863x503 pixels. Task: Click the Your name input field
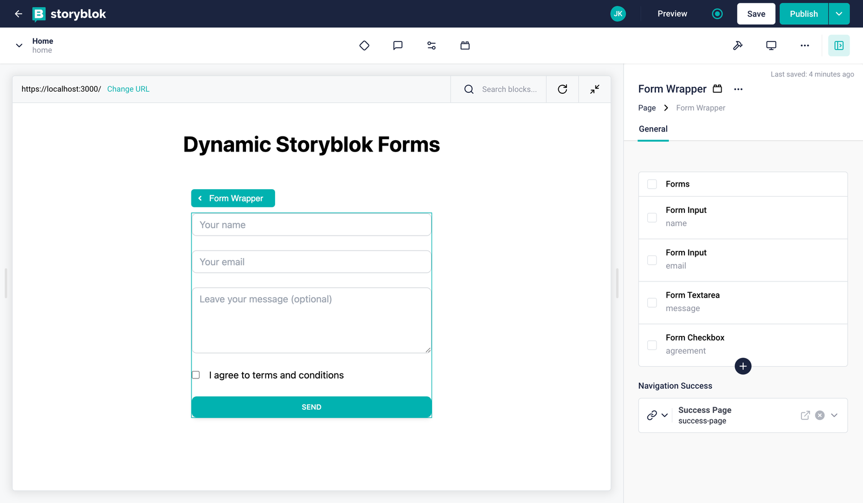click(x=312, y=225)
